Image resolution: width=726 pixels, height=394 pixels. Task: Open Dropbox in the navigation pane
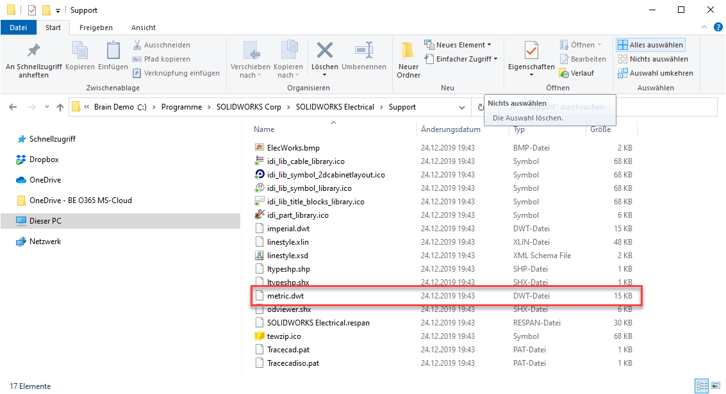coord(44,160)
